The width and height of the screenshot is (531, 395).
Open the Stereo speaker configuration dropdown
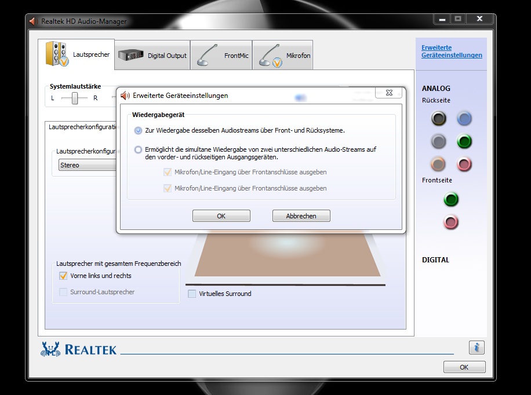pyautogui.click(x=88, y=165)
